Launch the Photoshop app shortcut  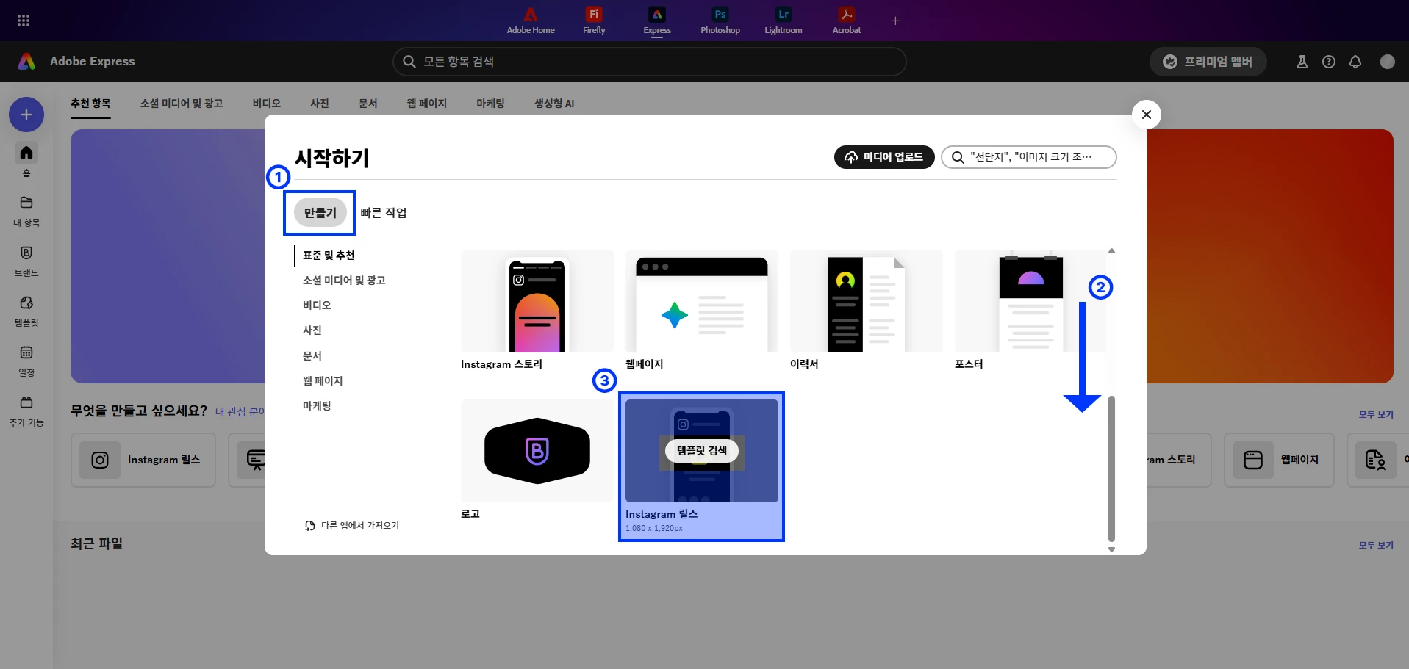(720, 21)
